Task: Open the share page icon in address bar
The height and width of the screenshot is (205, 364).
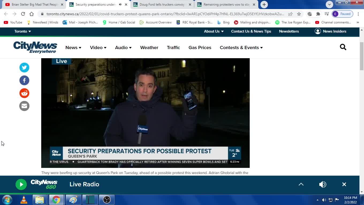Action: click(x=290, y=14)
